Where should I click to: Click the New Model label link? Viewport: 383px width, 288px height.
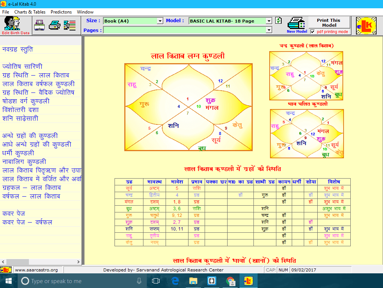coord(297,32)
